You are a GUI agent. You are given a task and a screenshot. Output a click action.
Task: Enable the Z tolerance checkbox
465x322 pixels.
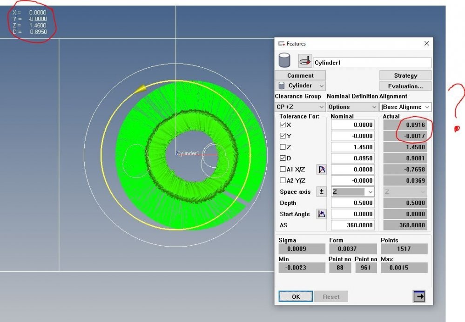(283, 147)
